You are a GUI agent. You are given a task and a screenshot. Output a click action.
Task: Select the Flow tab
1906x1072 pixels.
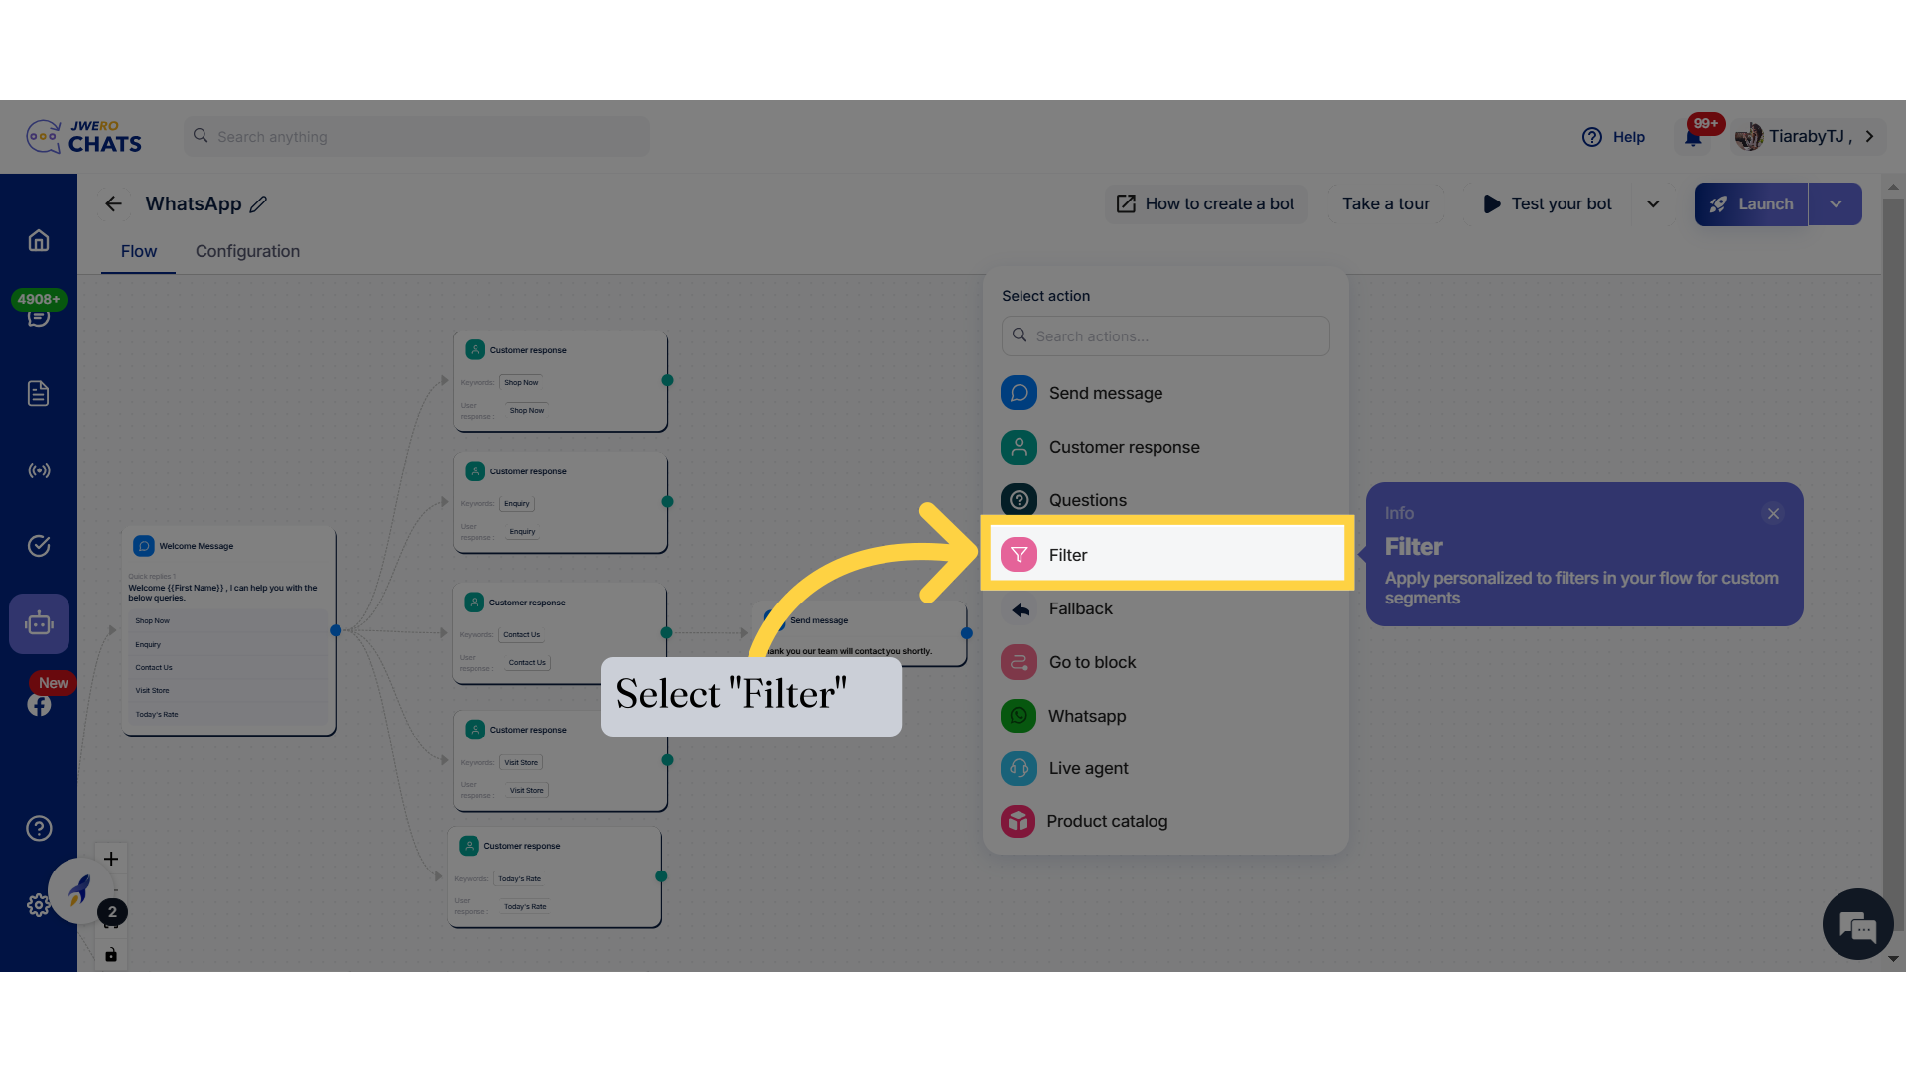point(138,251)
